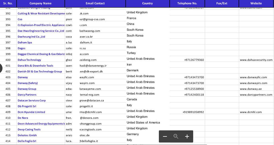
Task: Open Cz Explosion-Proof Electric Appliance link
Action: pos(41,25)
